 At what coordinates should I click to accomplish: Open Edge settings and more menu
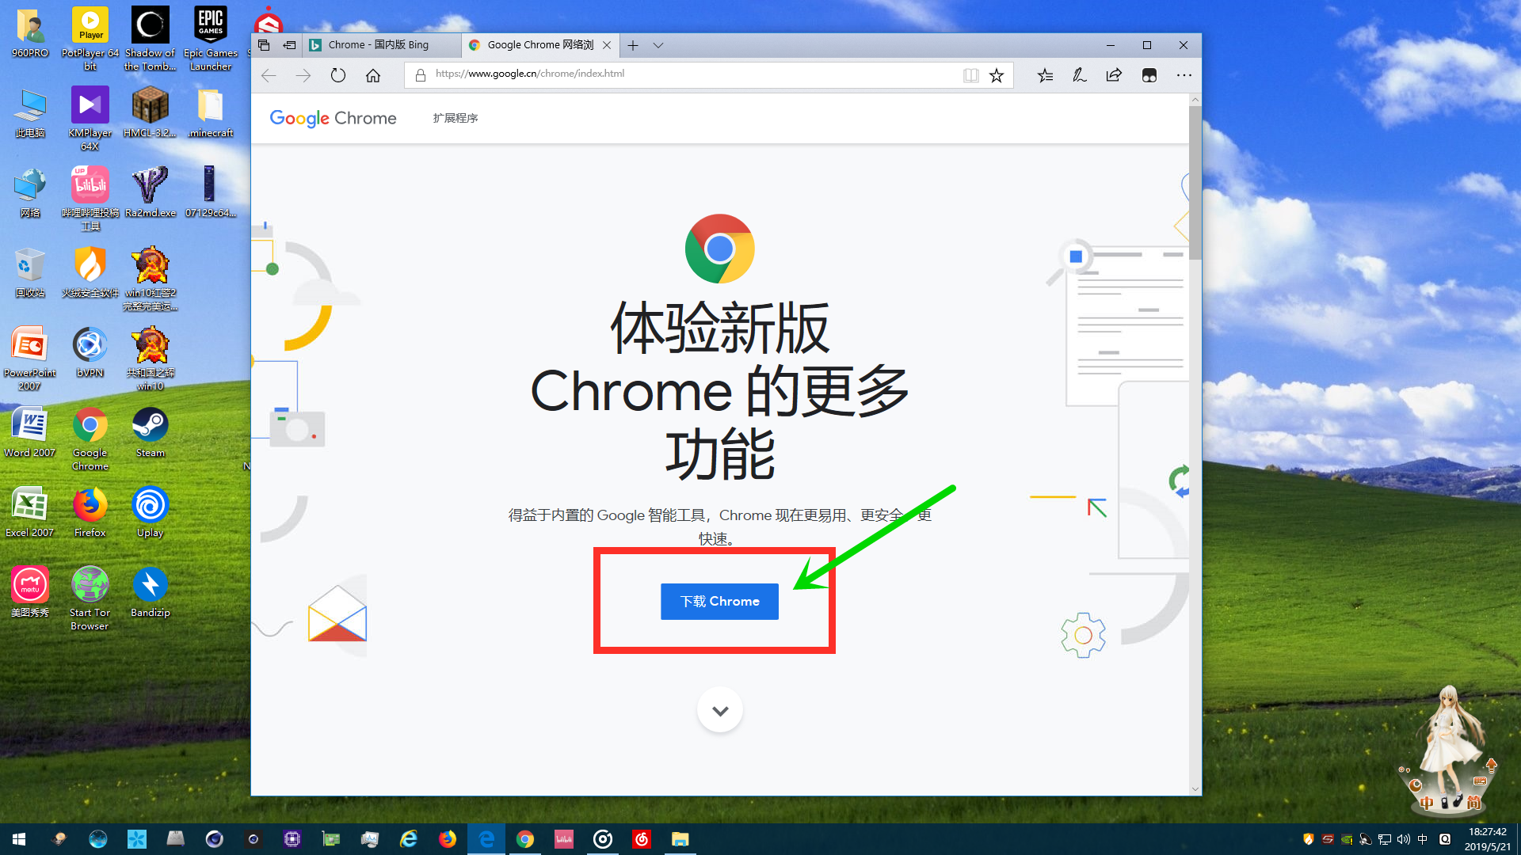[x=1184, y=75]
